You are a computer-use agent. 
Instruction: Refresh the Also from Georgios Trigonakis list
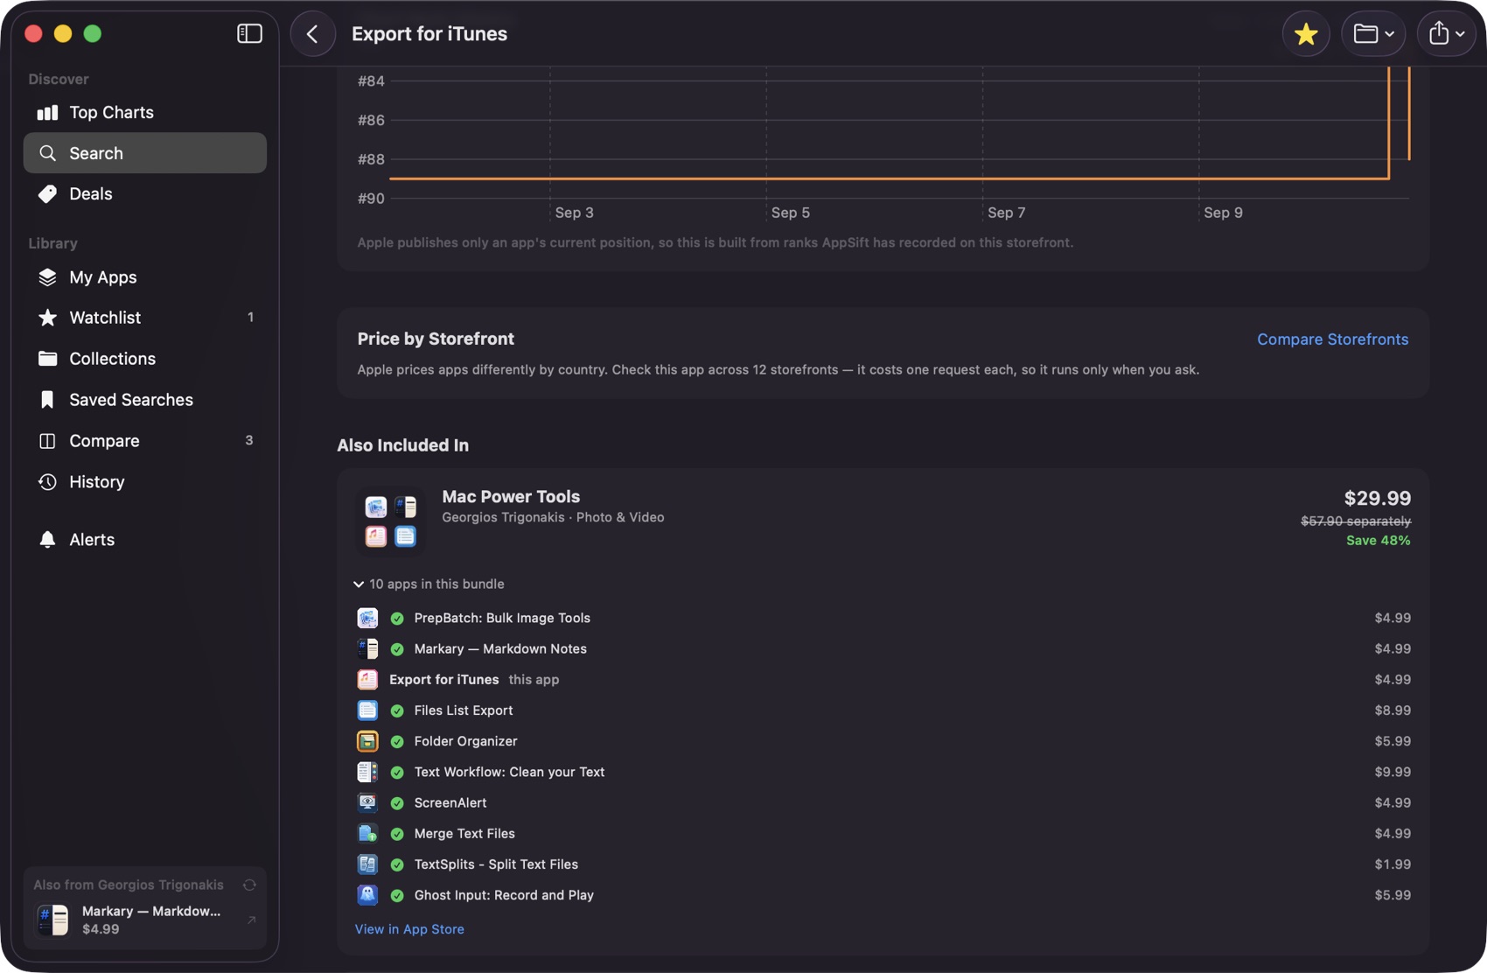tap(249, 885)
